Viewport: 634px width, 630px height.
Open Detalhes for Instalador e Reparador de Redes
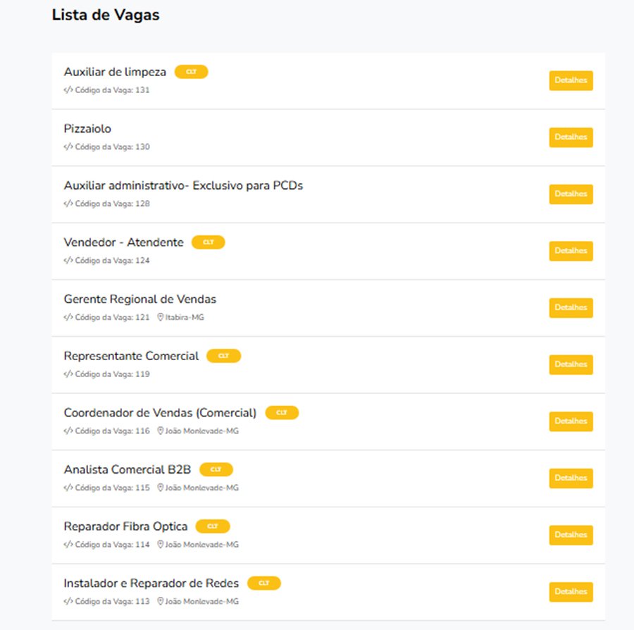click(571, 592)
